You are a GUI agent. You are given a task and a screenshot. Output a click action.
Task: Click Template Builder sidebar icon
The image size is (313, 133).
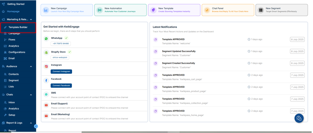[x=5, y=27]
